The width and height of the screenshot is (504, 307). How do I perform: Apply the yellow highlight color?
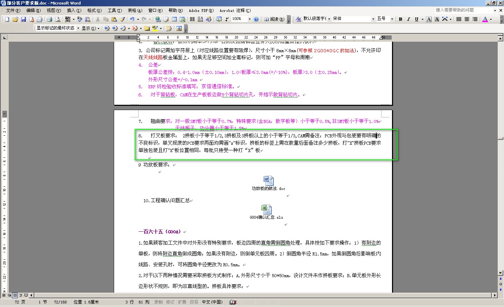pos(155,28)
